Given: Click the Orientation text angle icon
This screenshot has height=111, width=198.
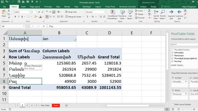Looking at the screenshot, I should pos(58,12).
